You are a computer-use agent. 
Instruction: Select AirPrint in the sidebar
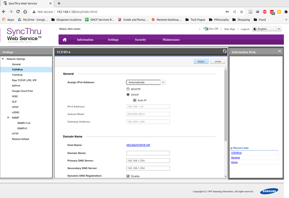pyautogui.click(x=16, y=86)
